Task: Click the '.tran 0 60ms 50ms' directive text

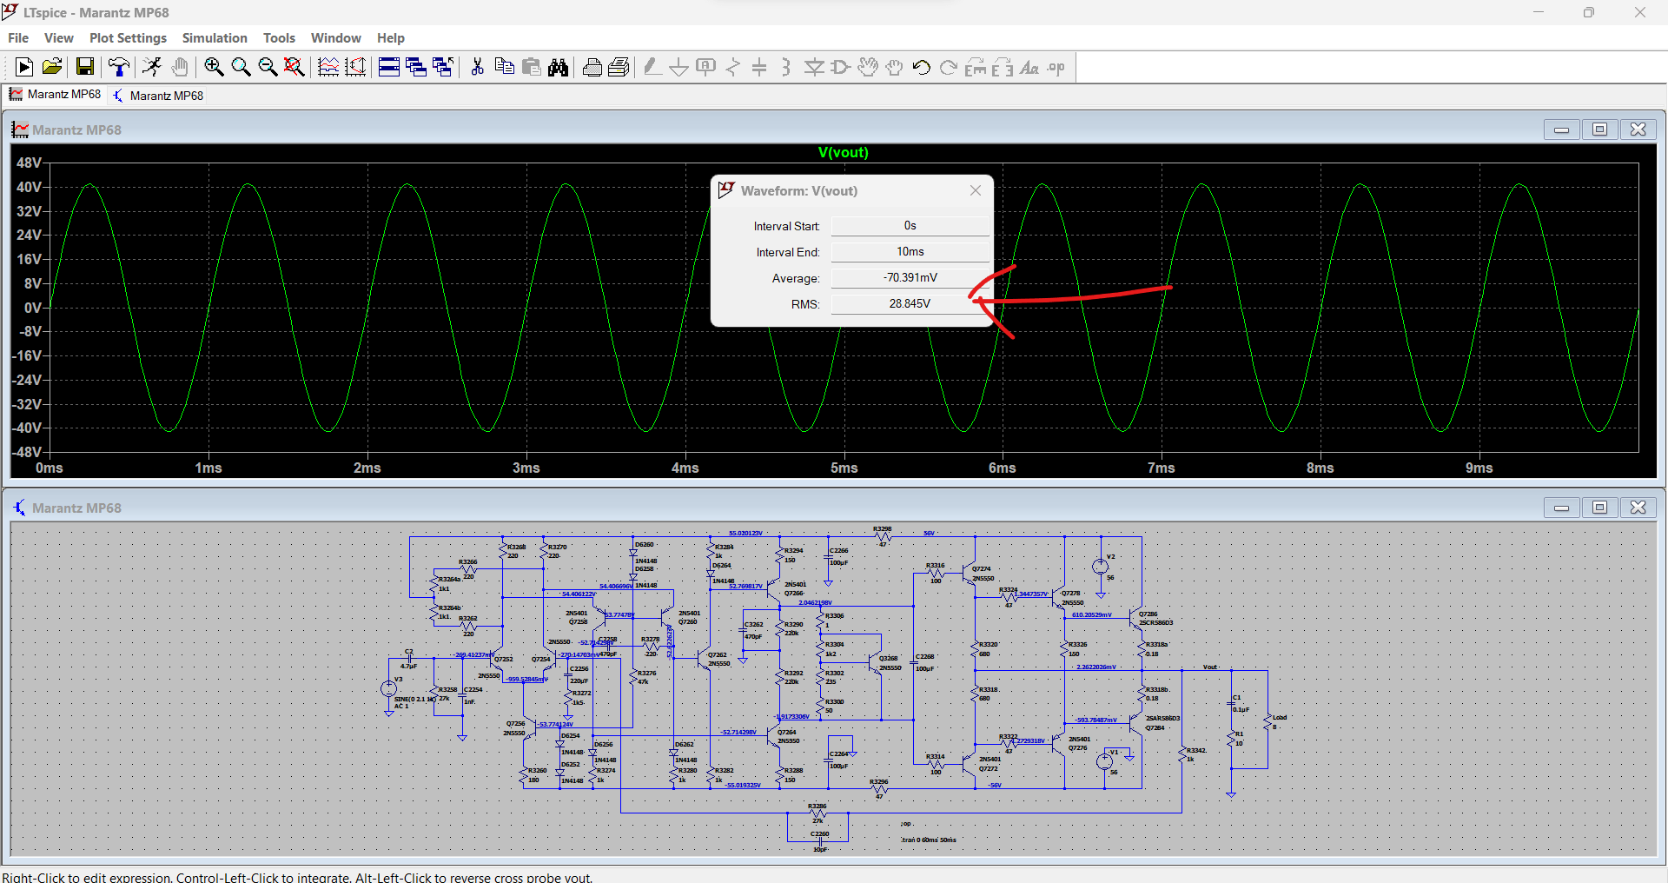Action: click(x=928, y=840)
